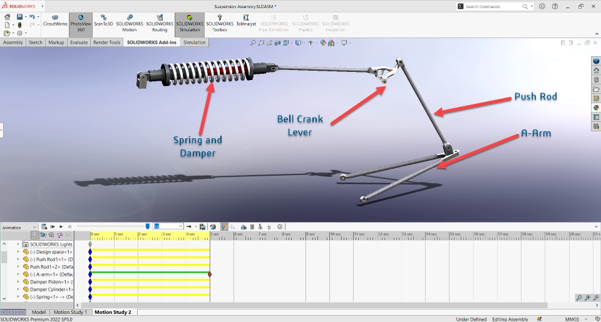Image resolution: width=601 pixels, height=322 pixels.
Task: Click the Open document icon
Action: click(7, 33)
